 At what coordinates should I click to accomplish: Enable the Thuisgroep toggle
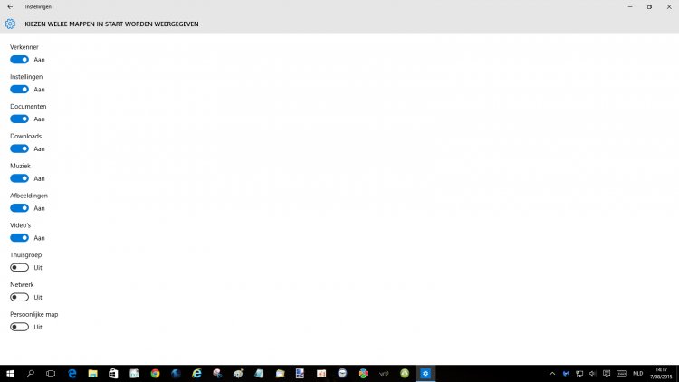point(20,268)
